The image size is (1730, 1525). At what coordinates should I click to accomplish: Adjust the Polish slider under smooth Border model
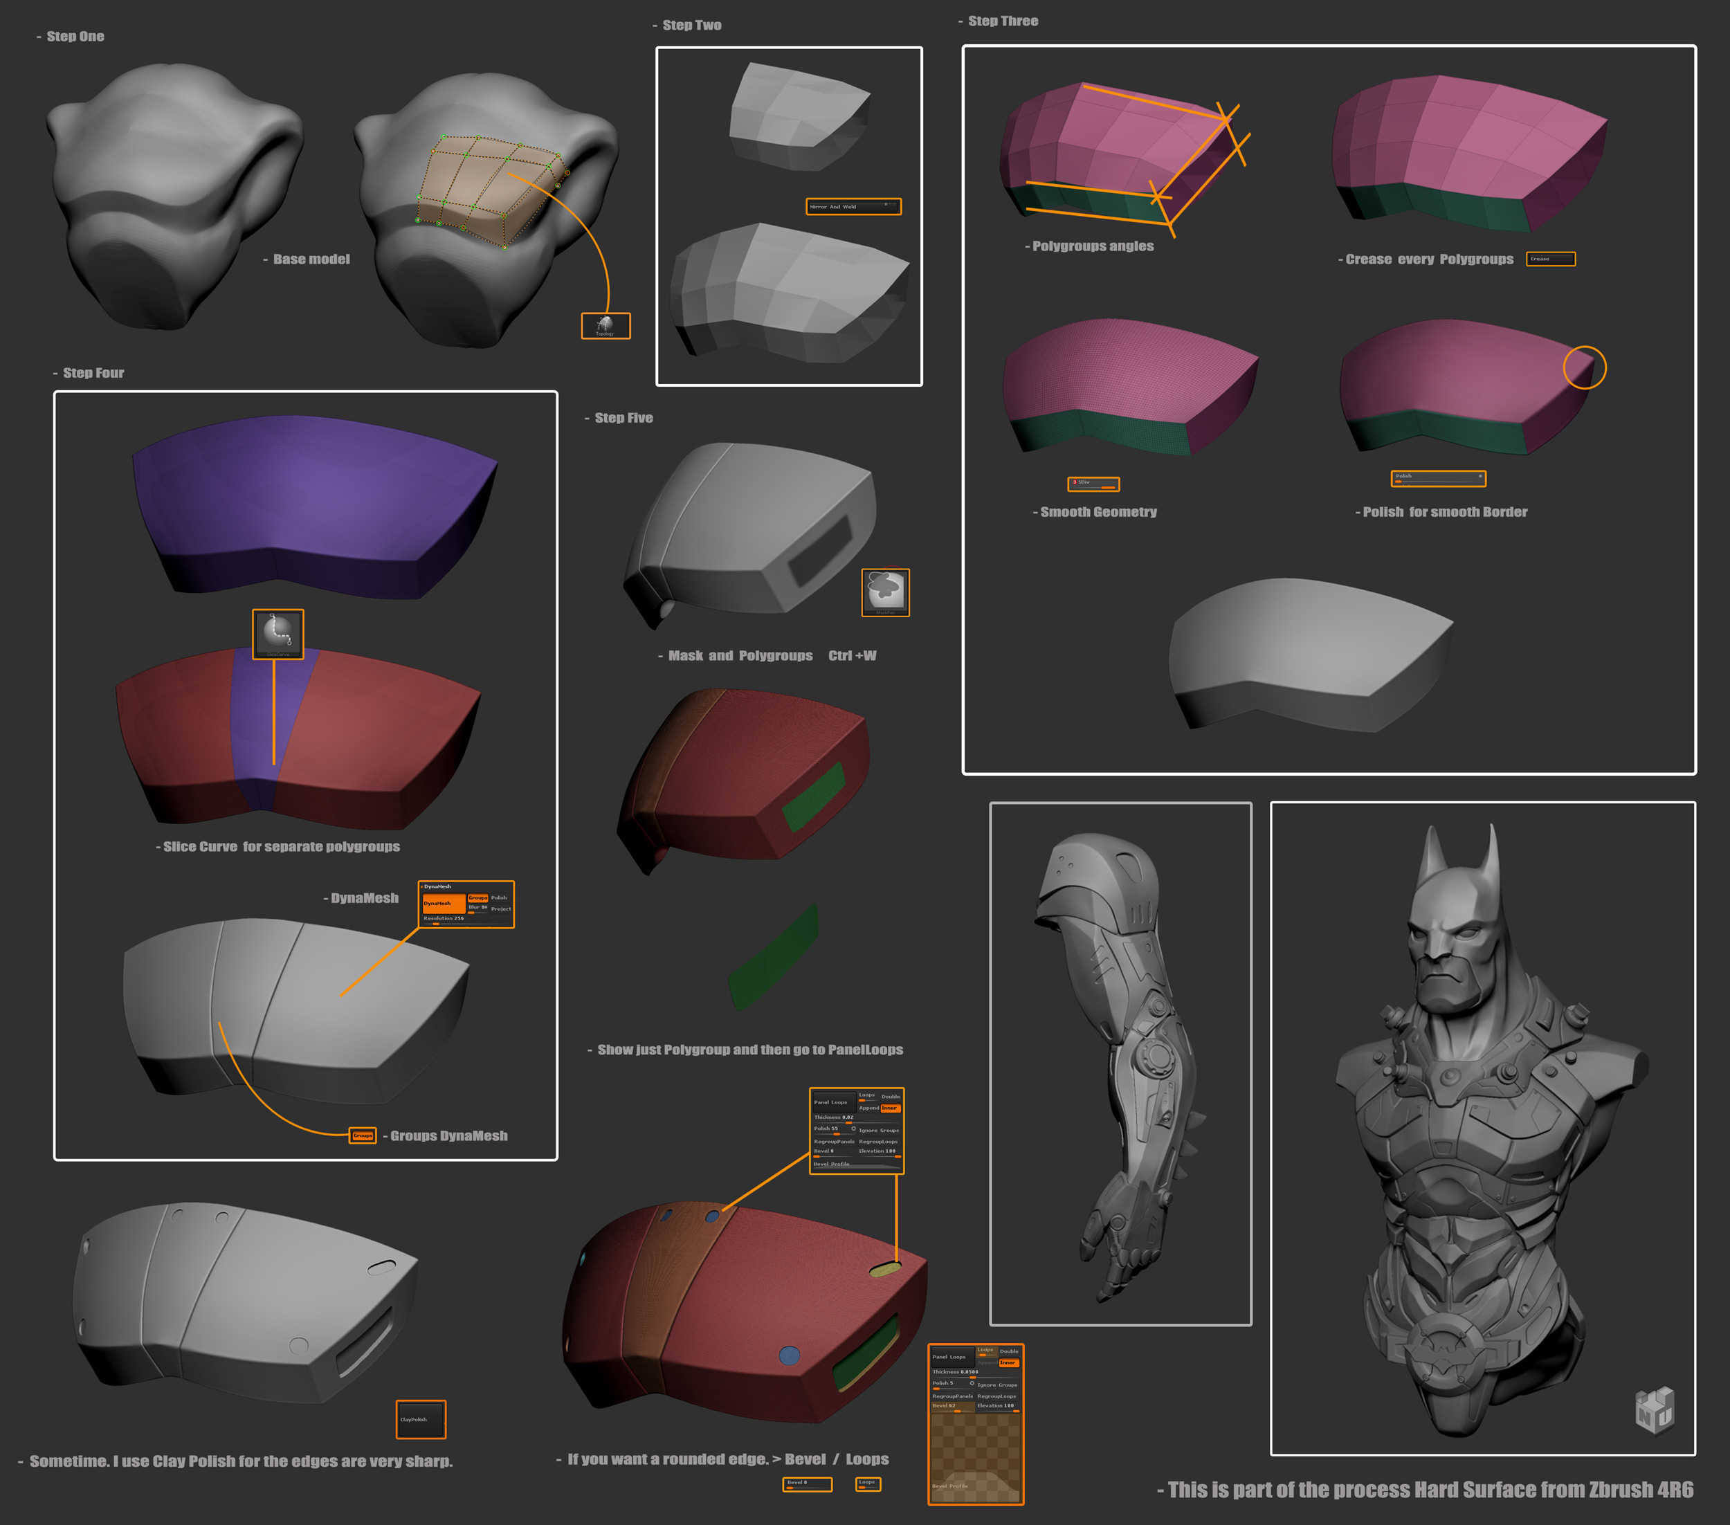point(1439,478)
